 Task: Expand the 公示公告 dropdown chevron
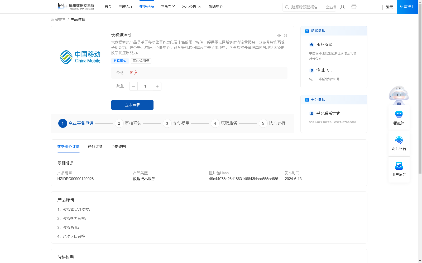[200, 7]
